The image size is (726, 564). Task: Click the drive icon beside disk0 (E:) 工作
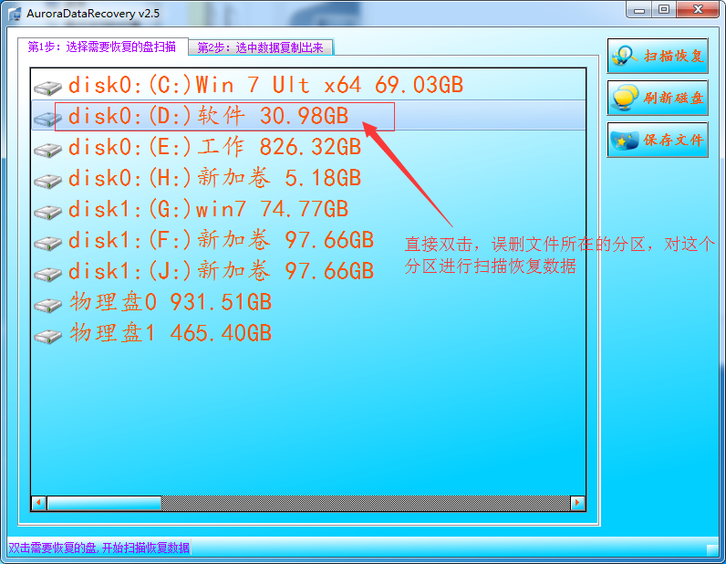click(x=47, y=150)
